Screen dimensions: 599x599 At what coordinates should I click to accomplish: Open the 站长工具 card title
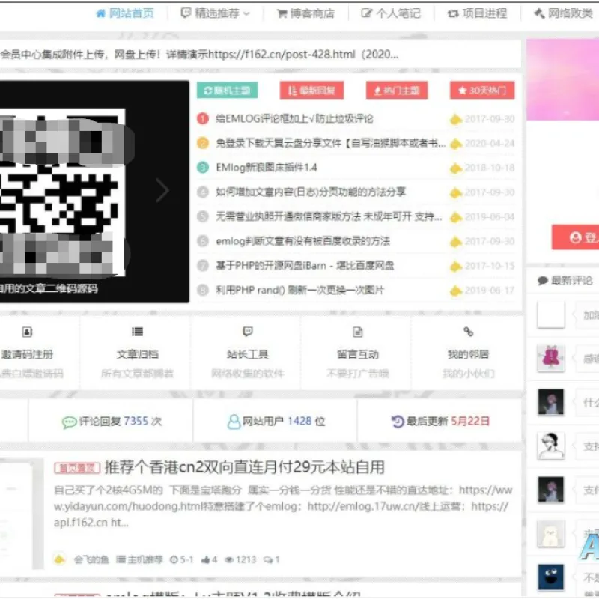(248, 354)
